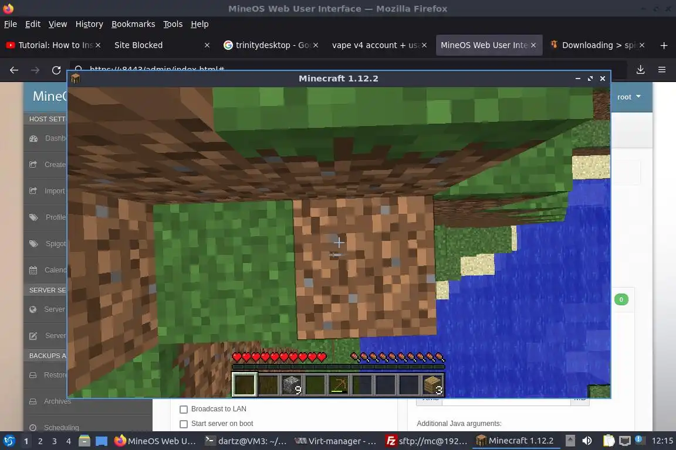676x450 pixels.
Task: Open the Tools menu
Action: click(173, 24)
